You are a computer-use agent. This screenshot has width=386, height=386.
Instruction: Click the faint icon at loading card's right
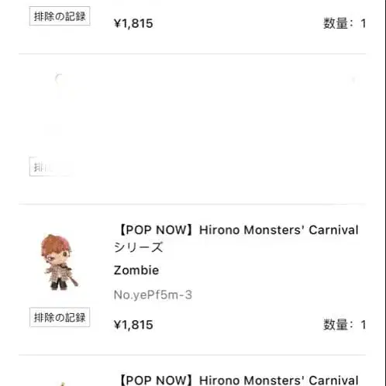(353, 80)
